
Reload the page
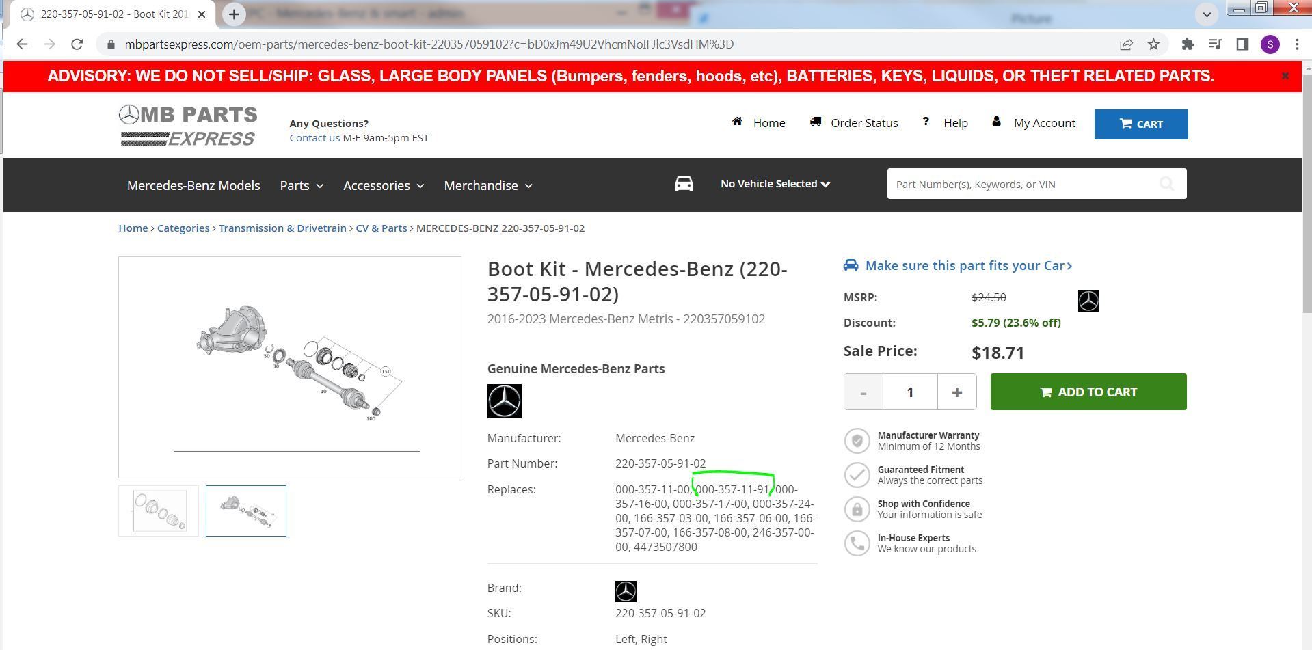[77, 44]
